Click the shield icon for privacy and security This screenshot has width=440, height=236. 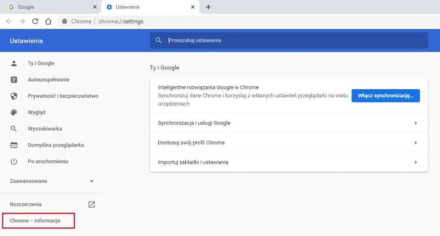point(14,96)
